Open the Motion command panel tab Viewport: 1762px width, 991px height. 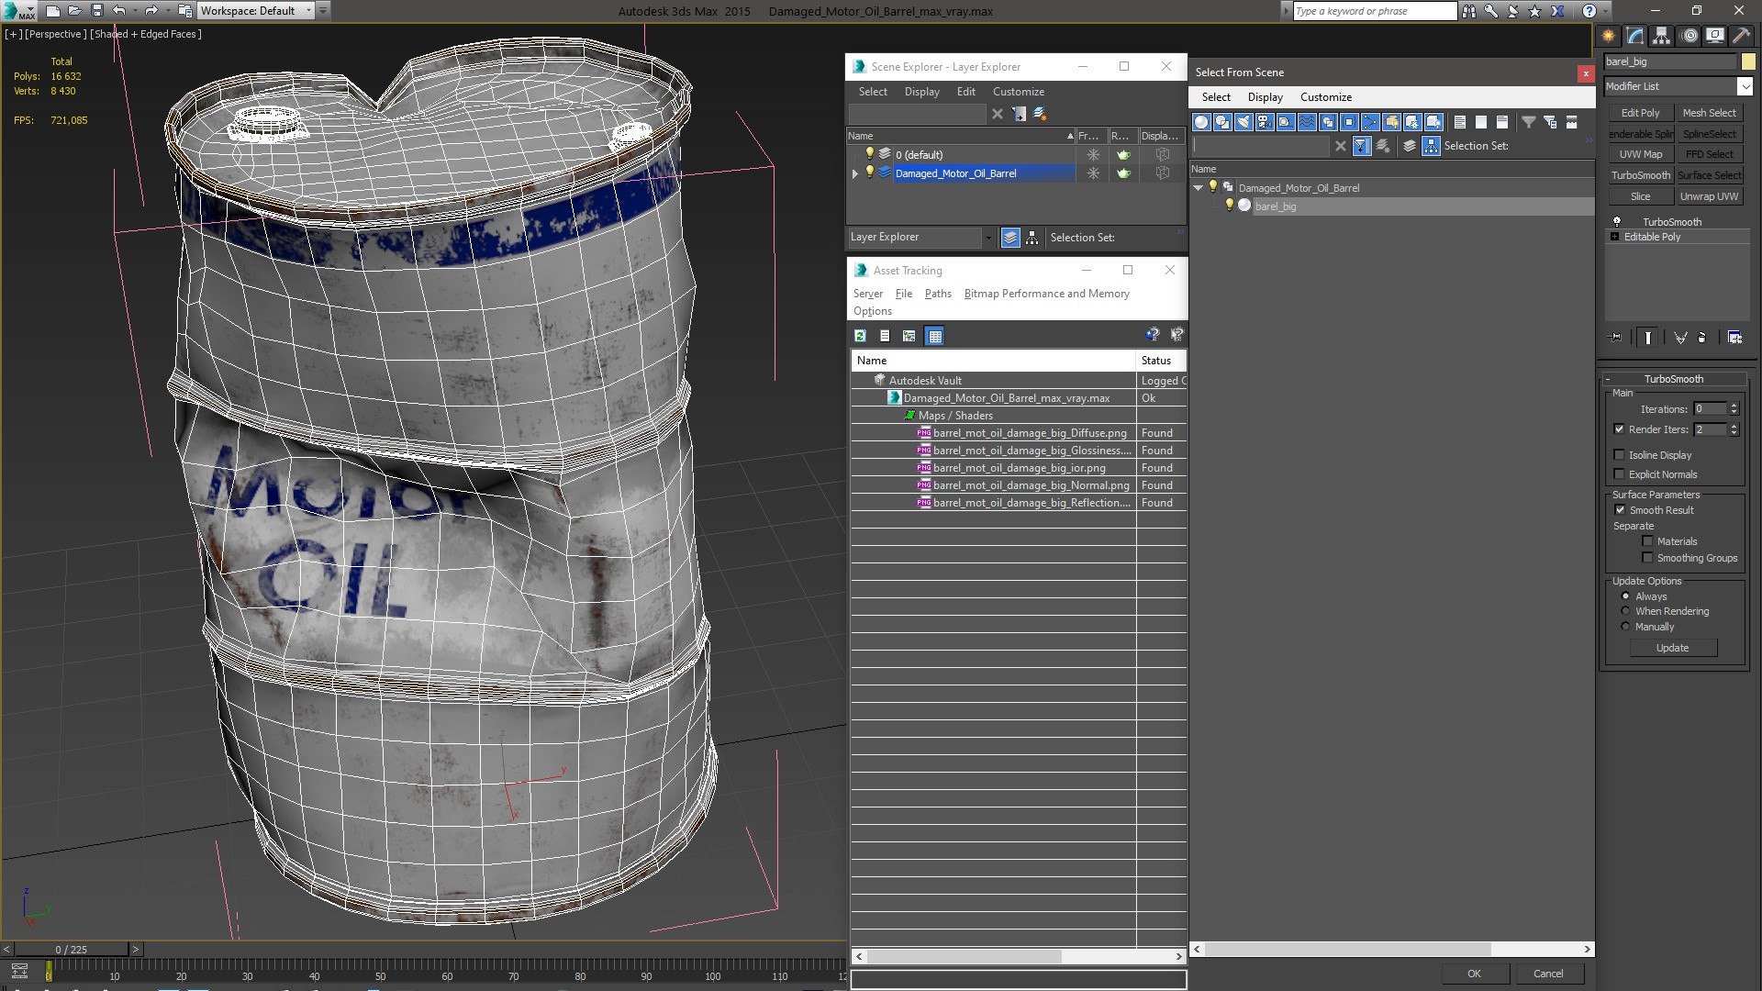pos(1690,36)
